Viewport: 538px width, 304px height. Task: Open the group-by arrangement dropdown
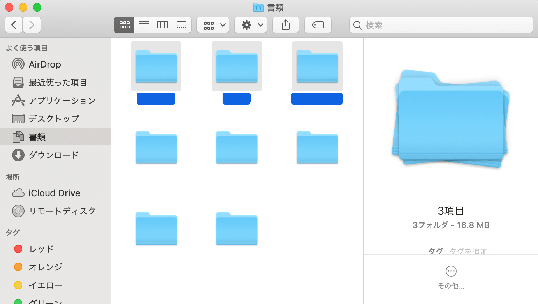pyautogui.click(x=213, y=25)
